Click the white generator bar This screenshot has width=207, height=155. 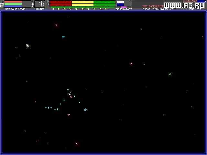tap(120, 2)
